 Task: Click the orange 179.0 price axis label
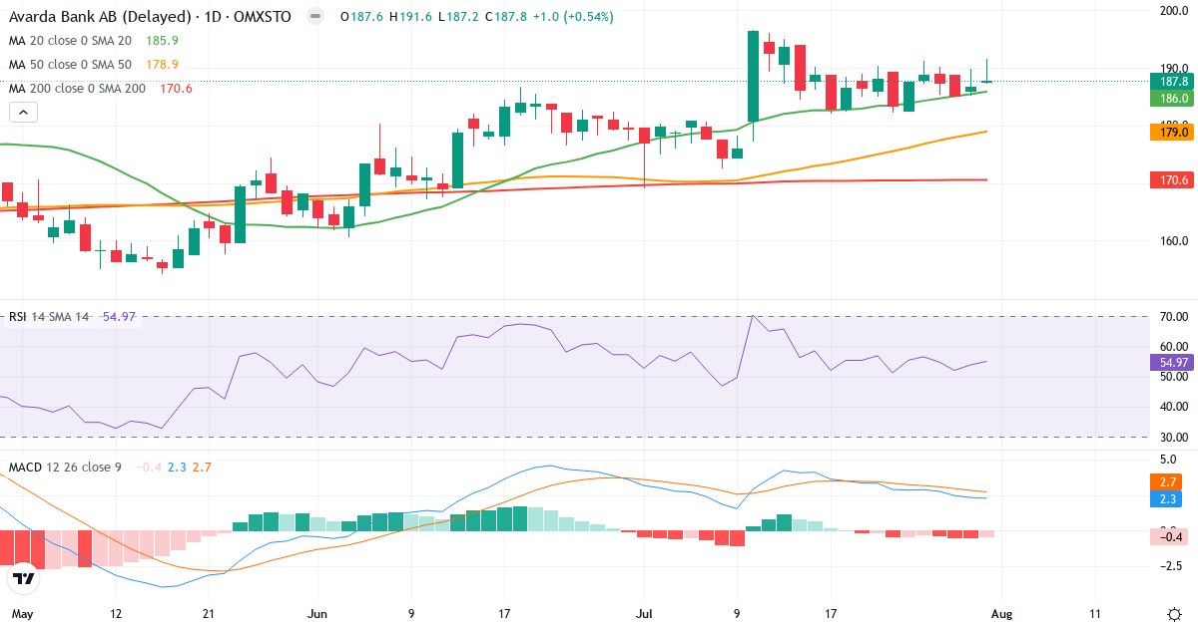click(1173, 132)
